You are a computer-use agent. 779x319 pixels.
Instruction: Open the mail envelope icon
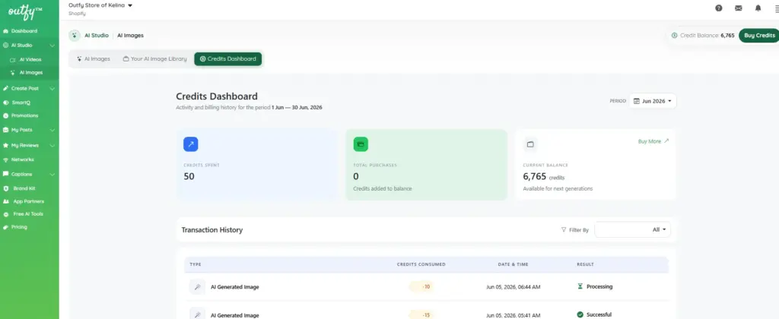tap(738, 8)
